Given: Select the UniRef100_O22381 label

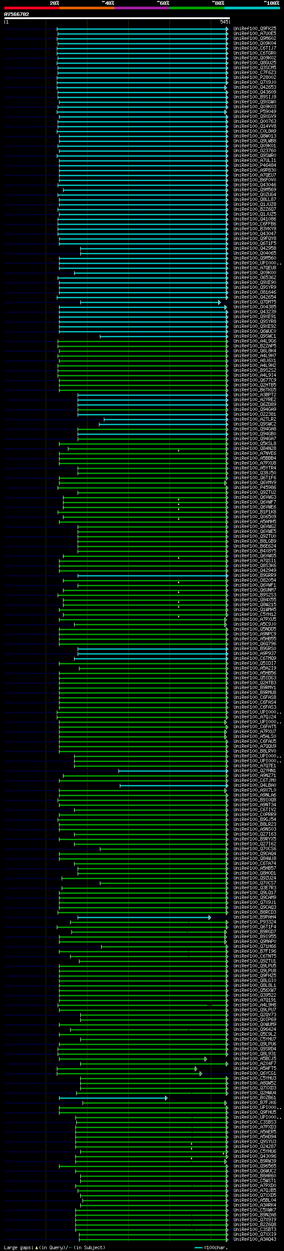Looking at the screenshot, I should pos(255,414).
